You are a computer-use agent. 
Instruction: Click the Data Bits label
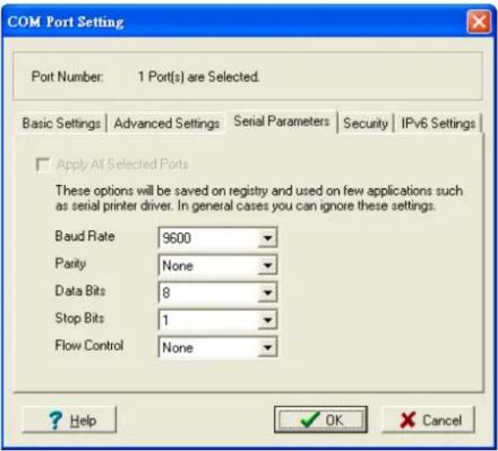coord(80,290)
